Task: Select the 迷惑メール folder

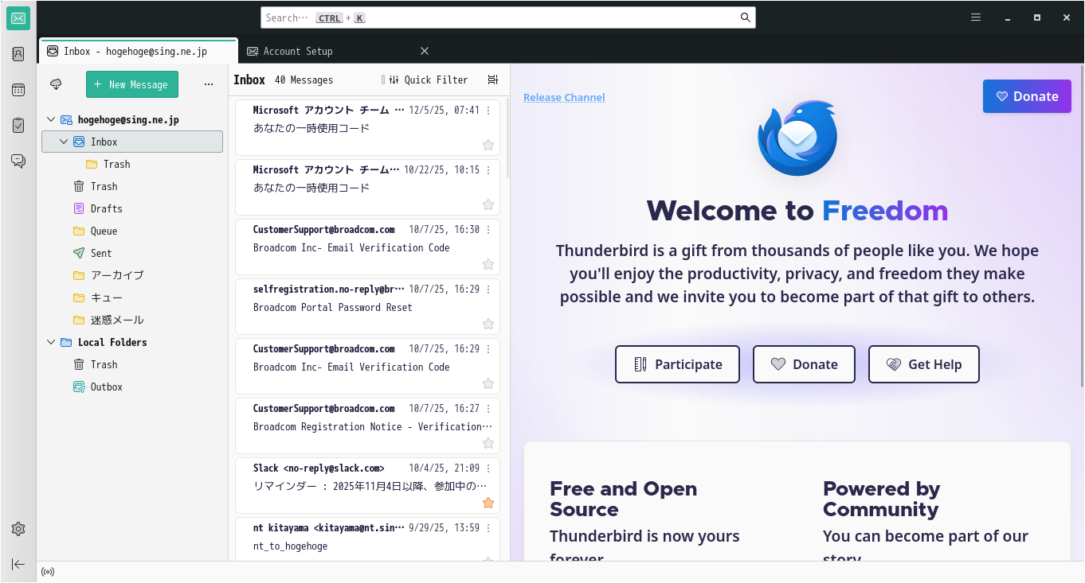Action: coord(132,320)
